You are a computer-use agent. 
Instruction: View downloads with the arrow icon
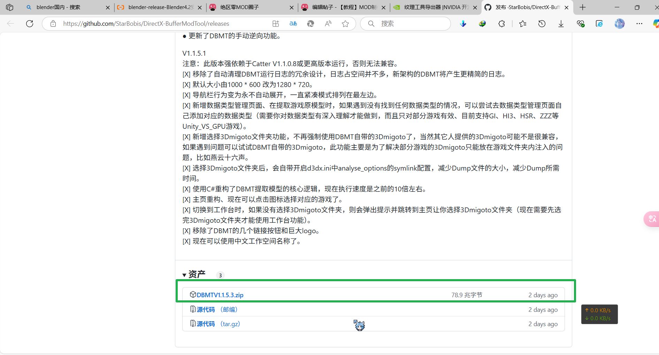(x=561, y=24)
